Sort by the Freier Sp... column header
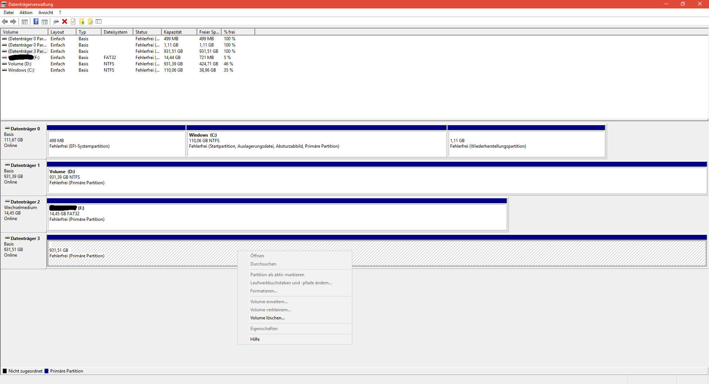Viewport: 709px width, 384px height. (209, 32)
